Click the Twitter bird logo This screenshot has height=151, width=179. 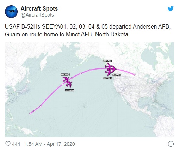[171, 9]
